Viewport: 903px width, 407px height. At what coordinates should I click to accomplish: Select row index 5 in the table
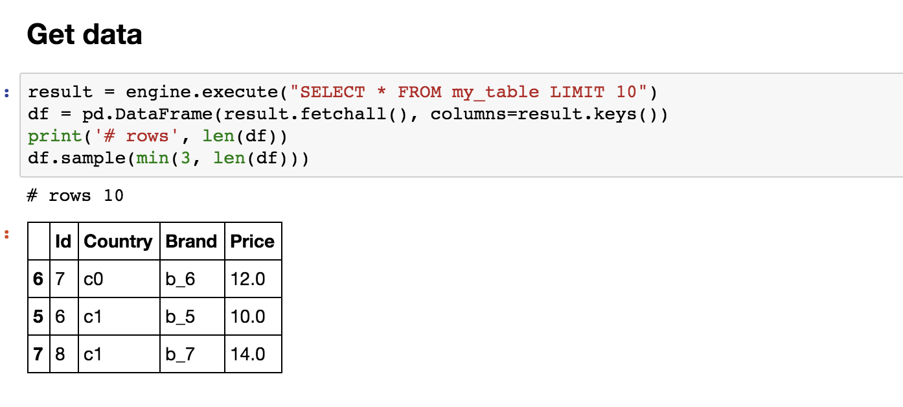(x=39, y=316)
